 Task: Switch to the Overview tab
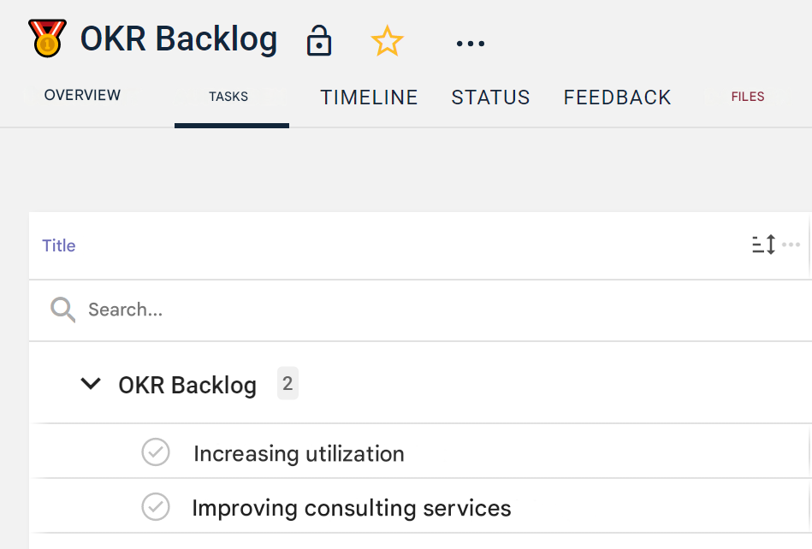click(82, 96)
